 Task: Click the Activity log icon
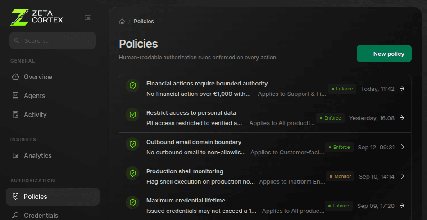coord(15,115)
